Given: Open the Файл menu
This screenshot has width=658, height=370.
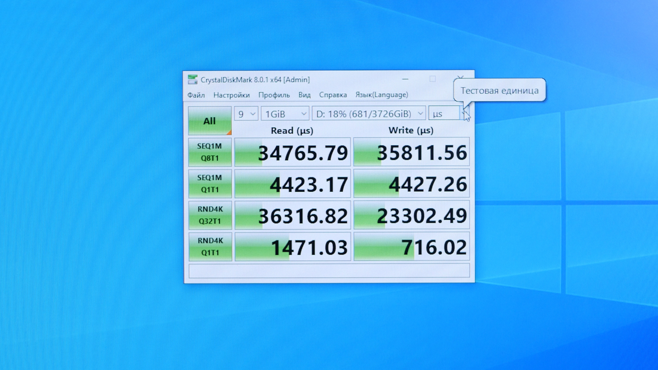Looking at the screenshot, I should coord(196,95).
